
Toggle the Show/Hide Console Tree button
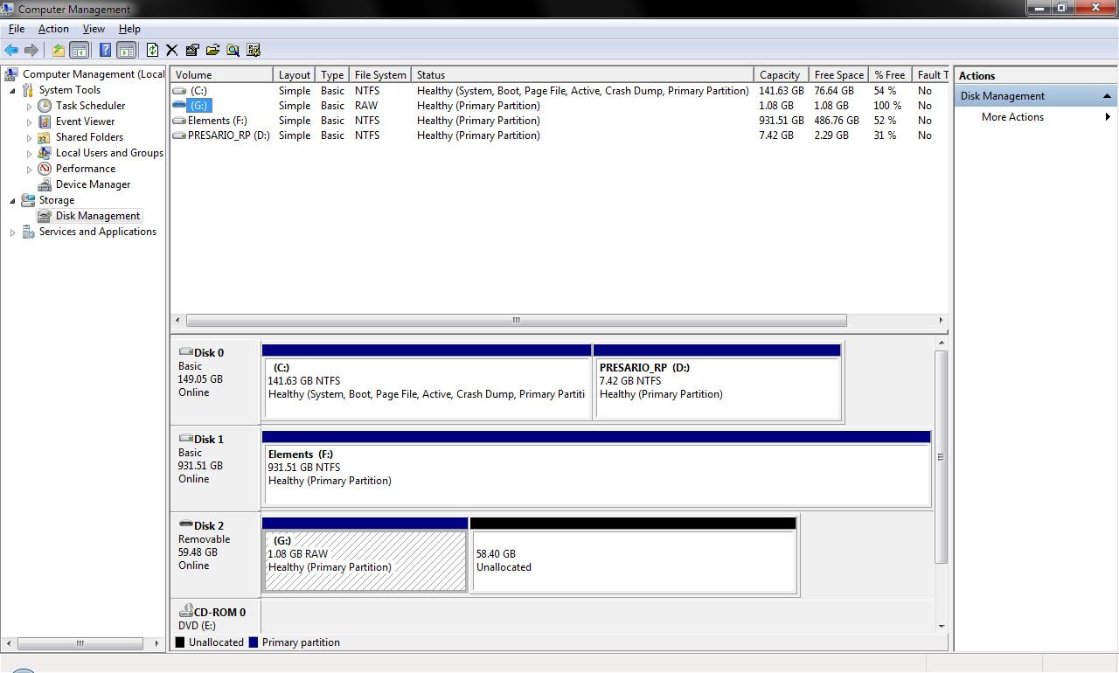pyautogui.click(x=80, y=50)
